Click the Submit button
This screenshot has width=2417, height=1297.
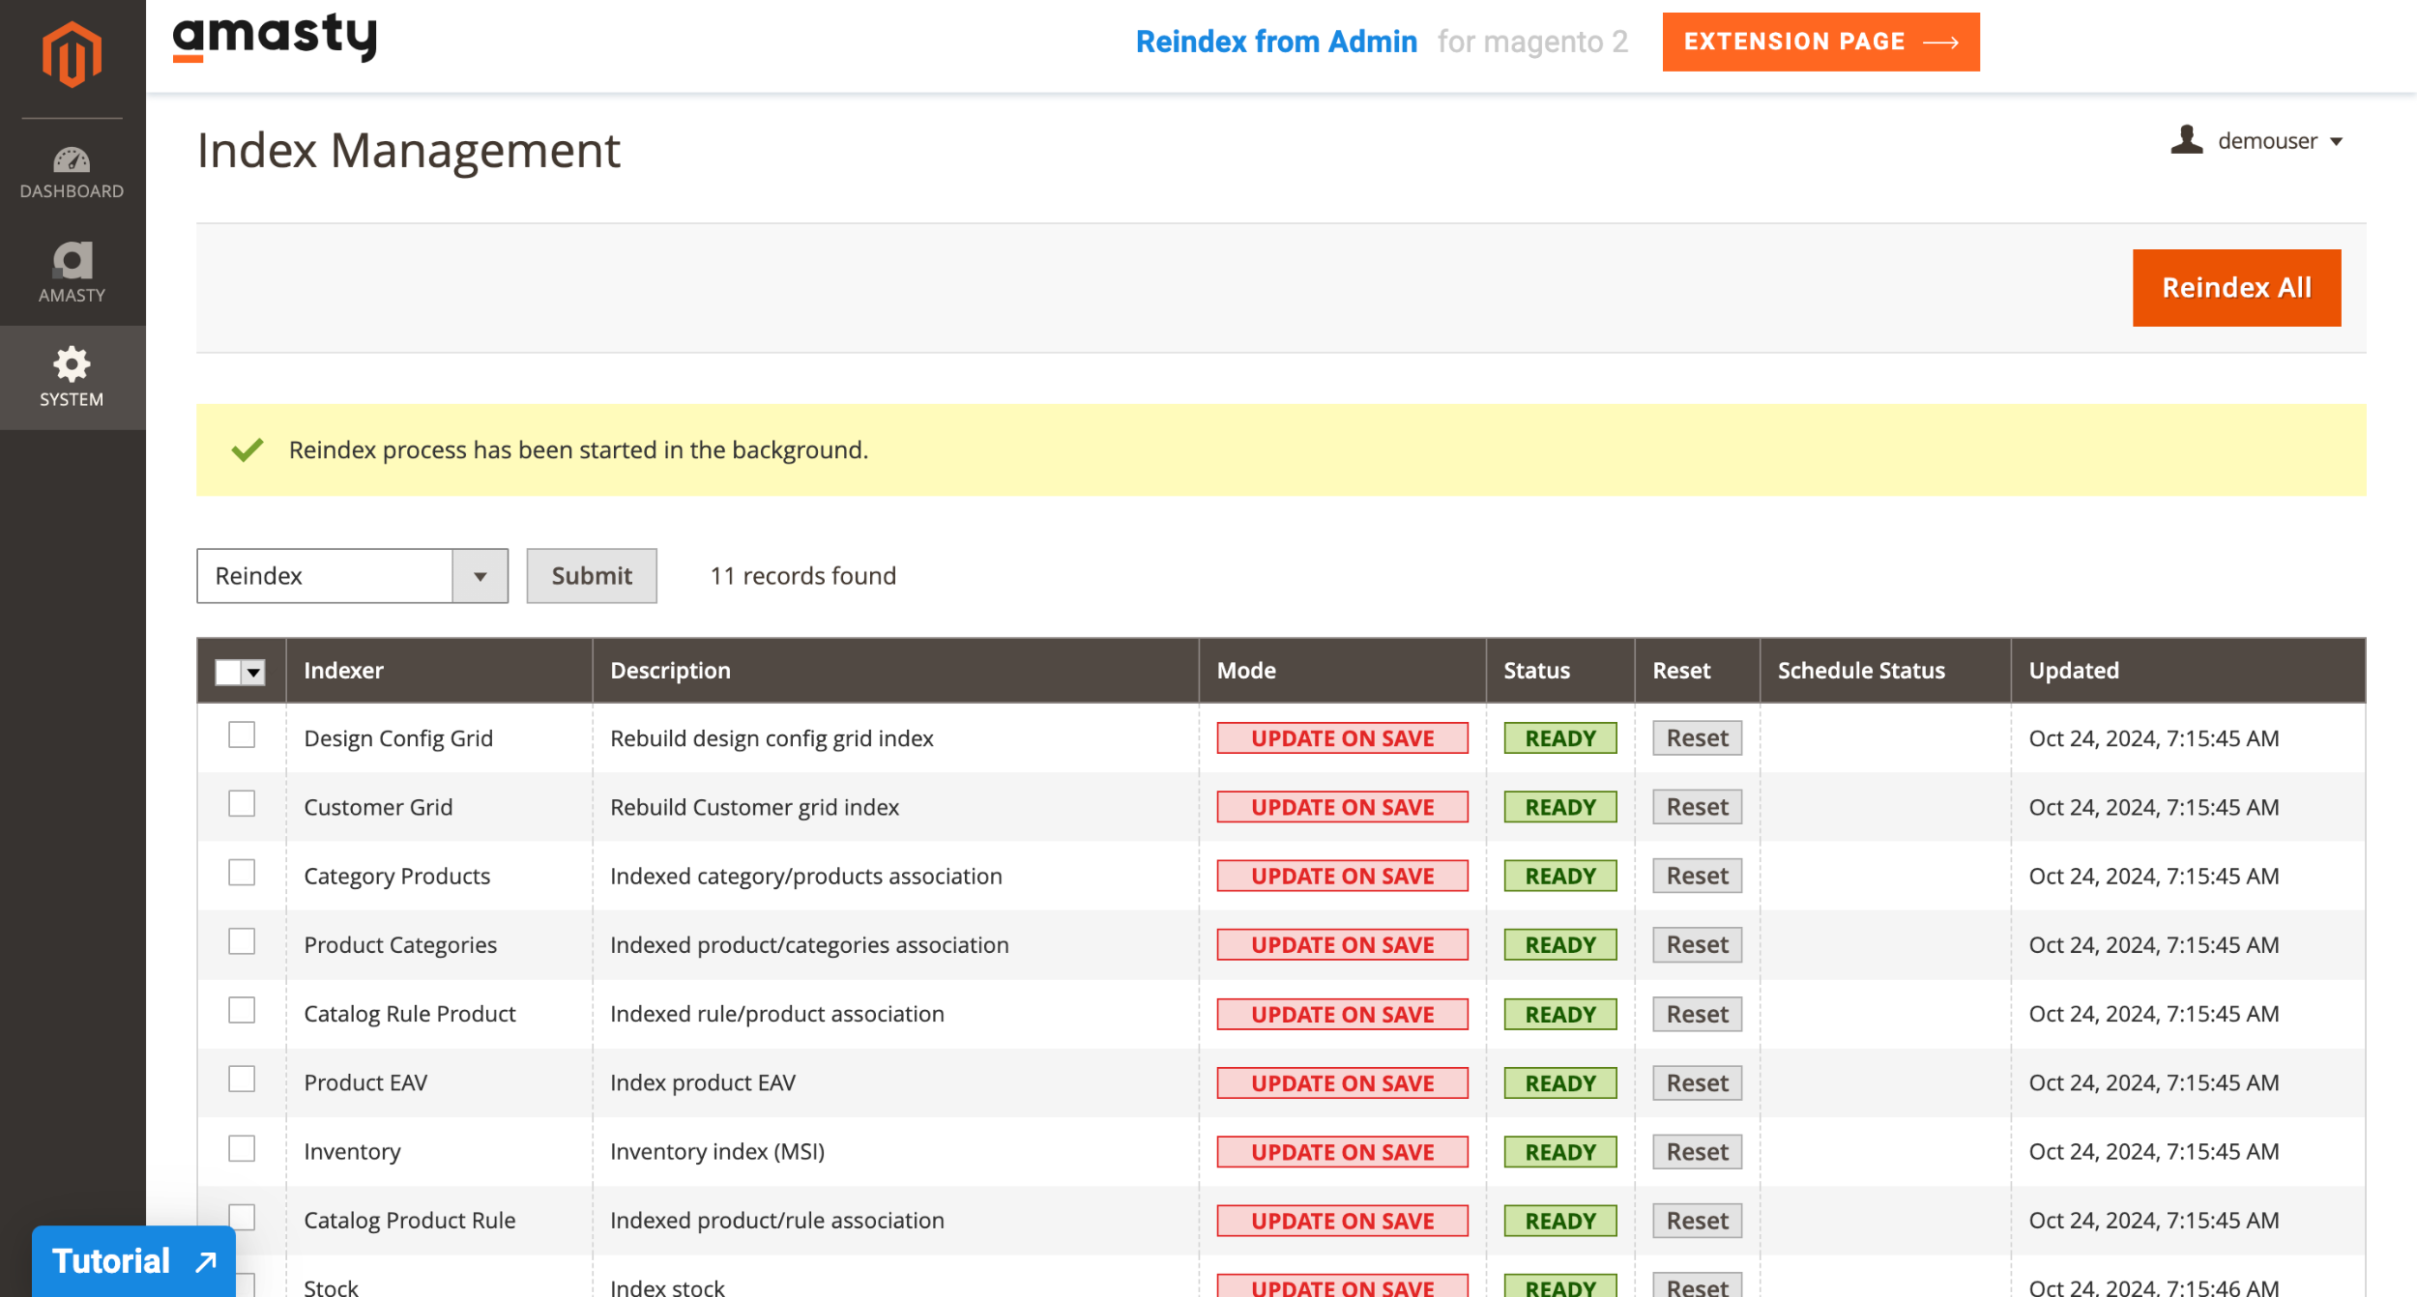[591, 575]
